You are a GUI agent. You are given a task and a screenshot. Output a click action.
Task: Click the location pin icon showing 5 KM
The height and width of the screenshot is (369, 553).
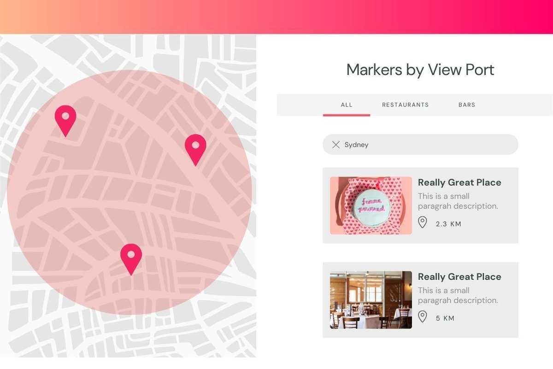pos(423,316)
